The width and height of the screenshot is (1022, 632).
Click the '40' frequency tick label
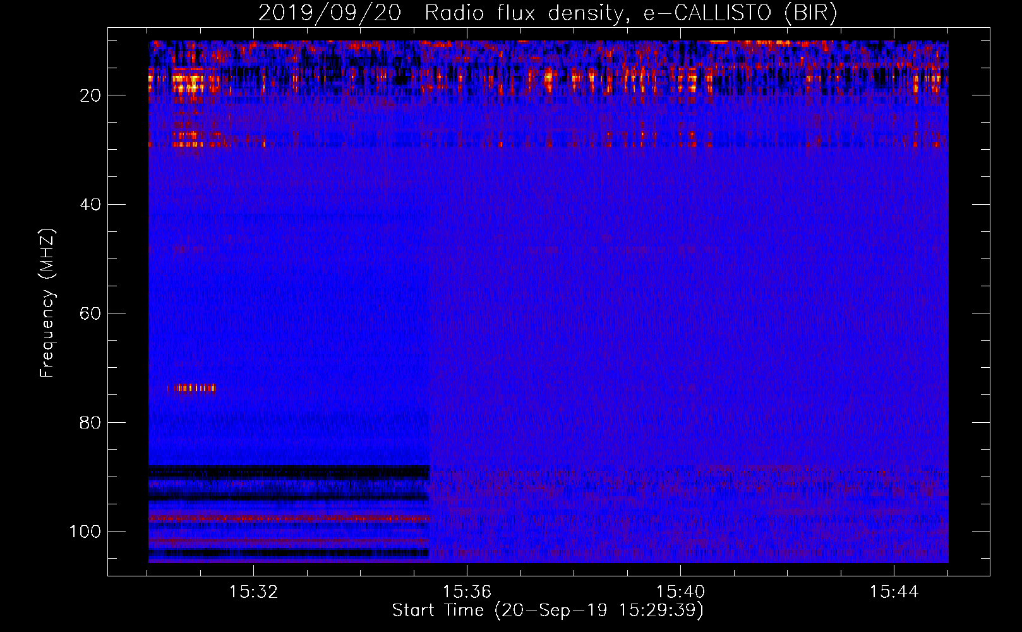90,205
